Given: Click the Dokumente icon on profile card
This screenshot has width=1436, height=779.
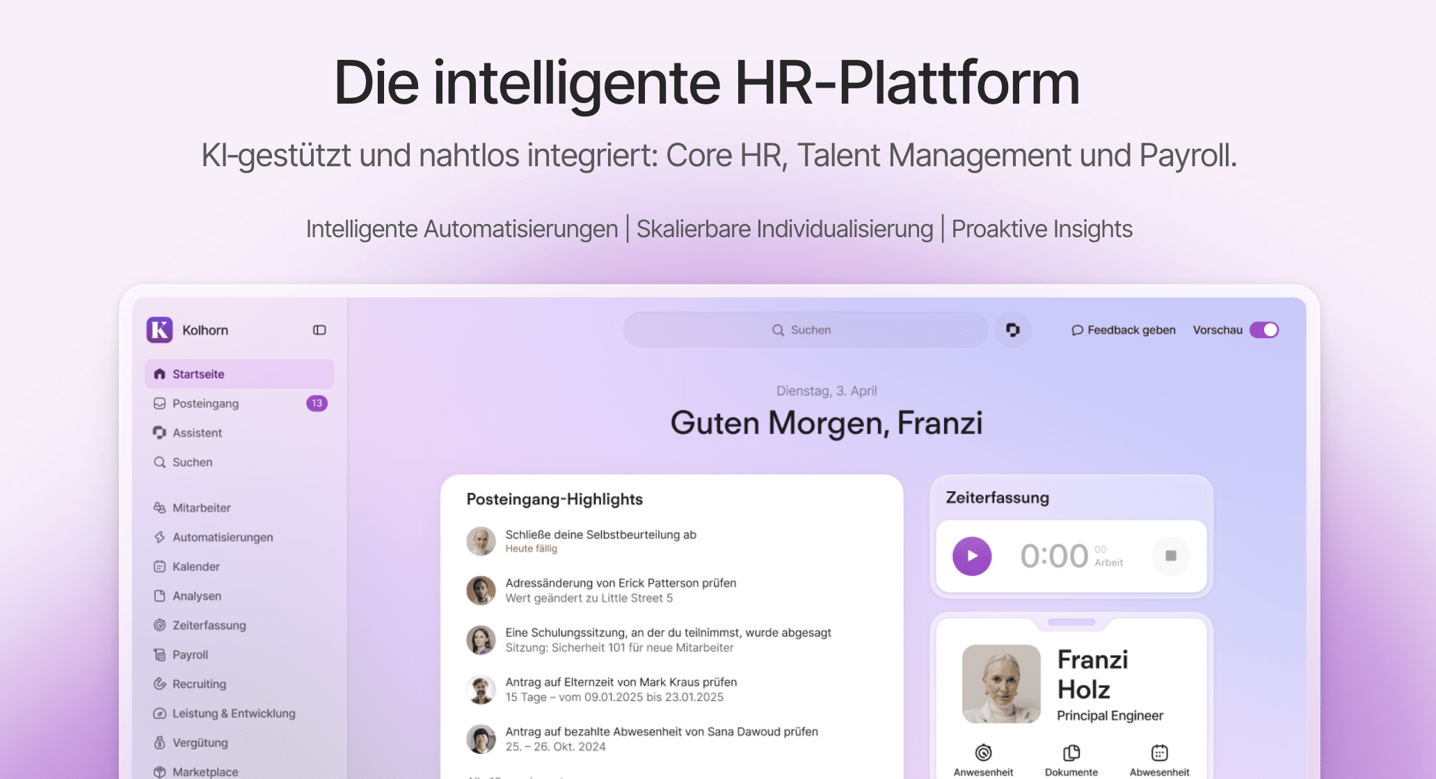Looking at the screenshot, I should click(1071, 753).
